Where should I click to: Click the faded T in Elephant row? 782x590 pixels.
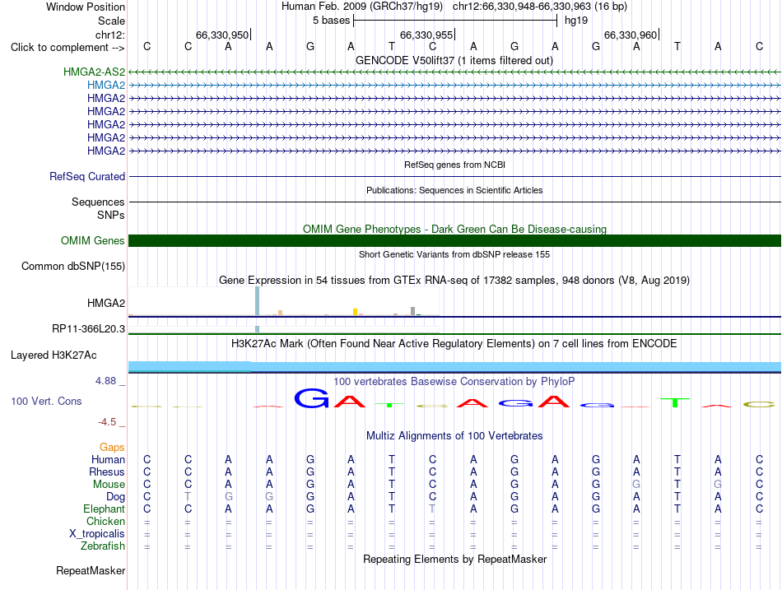432,509
